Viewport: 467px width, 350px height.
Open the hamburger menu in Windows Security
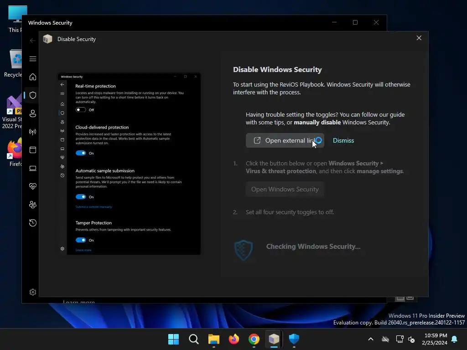click(x=33, y=59)
